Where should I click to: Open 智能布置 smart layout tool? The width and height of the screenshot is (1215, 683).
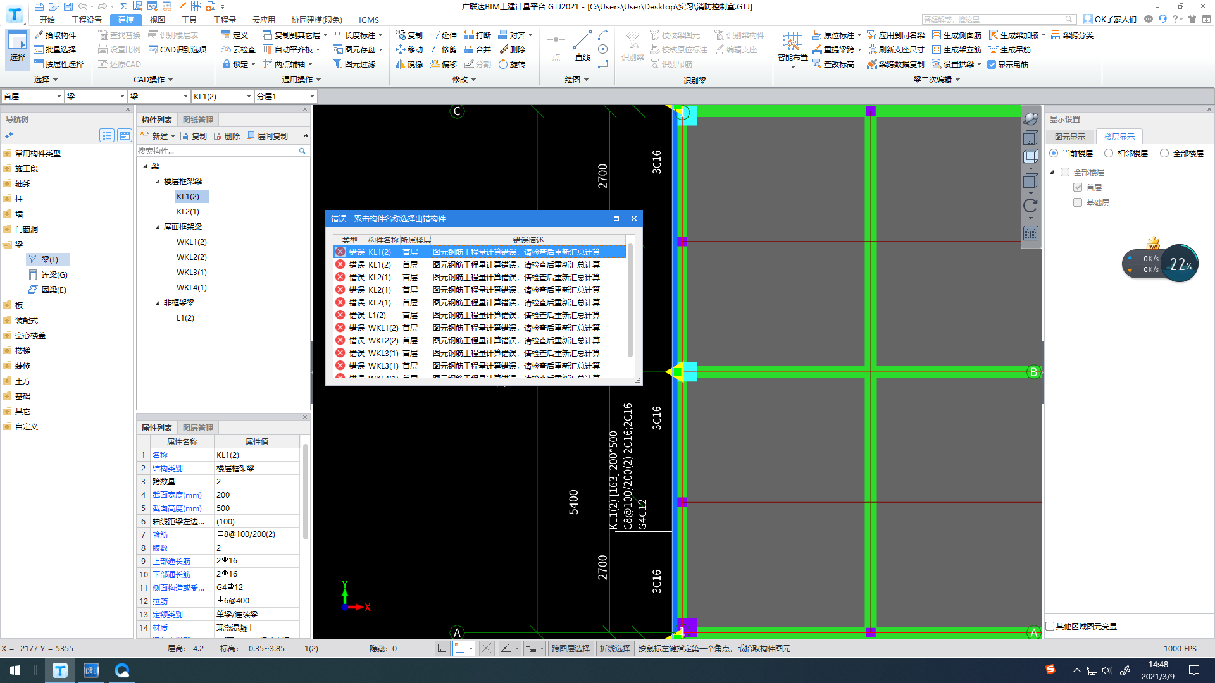click(x=792, y=49)
